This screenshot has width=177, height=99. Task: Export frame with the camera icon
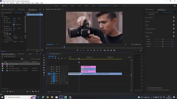click(111, 50)
